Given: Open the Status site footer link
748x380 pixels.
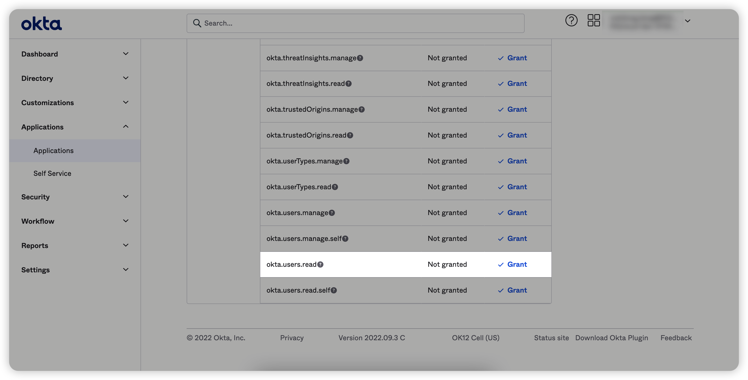Looking at the screenshot, I should pyautogui.click(x=551, y=338).
